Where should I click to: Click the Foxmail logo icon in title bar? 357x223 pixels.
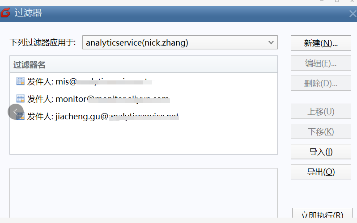pos(5,13)
